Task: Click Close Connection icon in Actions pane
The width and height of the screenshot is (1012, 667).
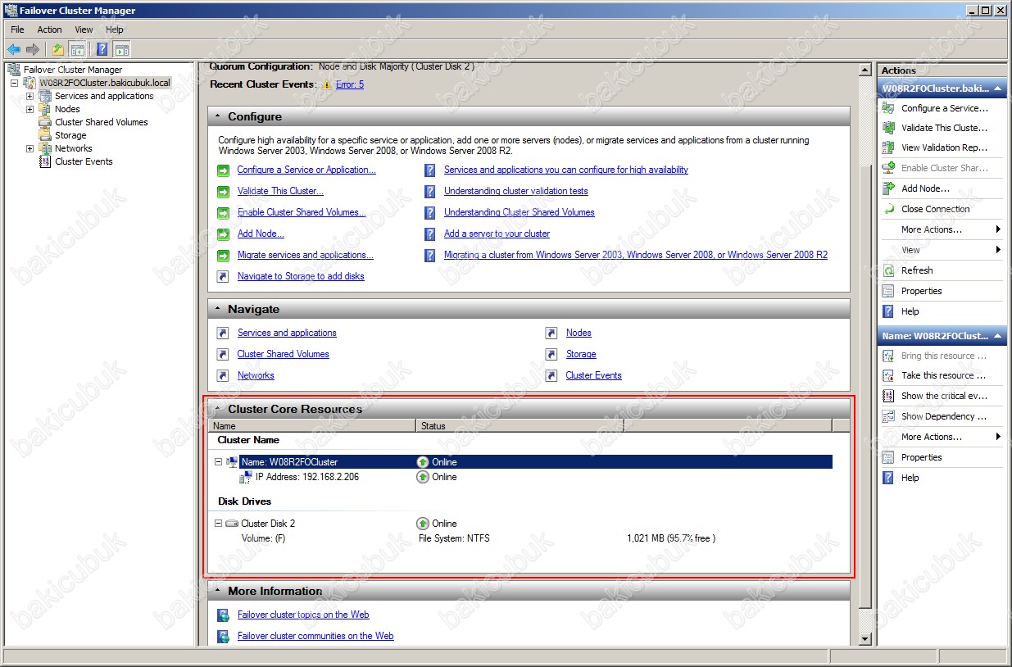Action: point(888,209)
